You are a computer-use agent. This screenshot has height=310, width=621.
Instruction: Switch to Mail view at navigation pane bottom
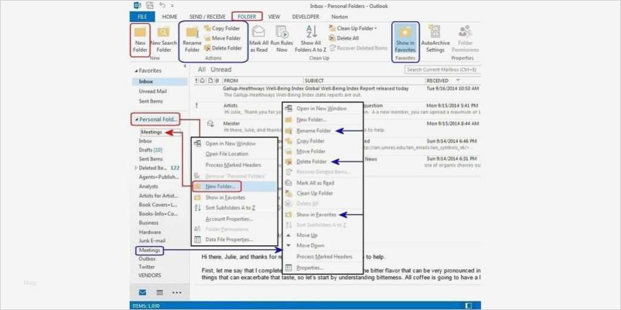point(143,292)
